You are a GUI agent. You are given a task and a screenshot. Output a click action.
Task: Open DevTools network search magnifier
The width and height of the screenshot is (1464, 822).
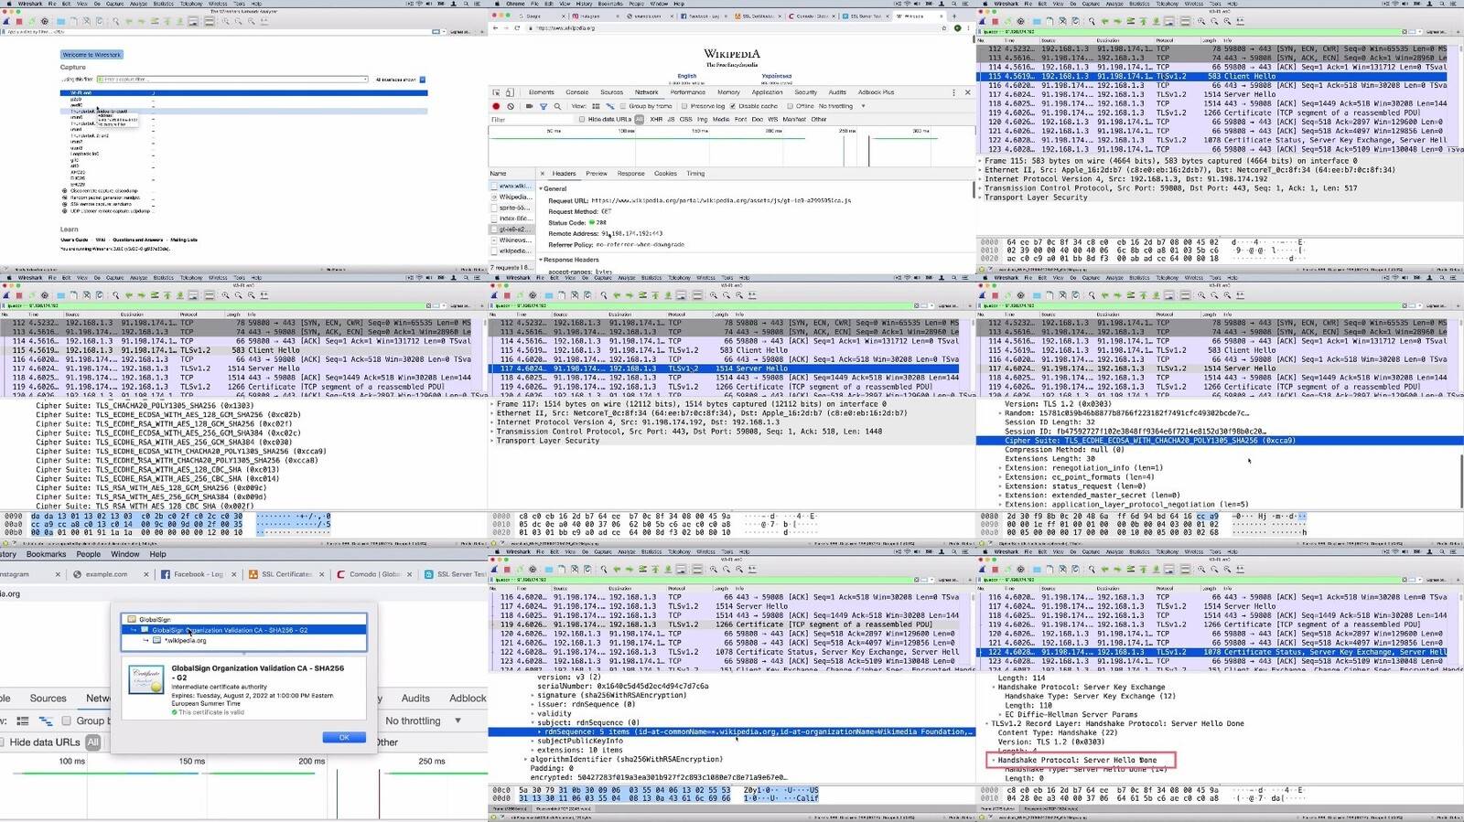coord(557,106)
